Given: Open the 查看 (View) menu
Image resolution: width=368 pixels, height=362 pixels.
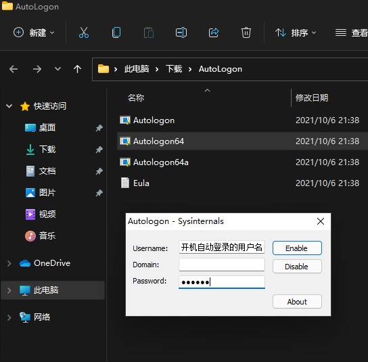Looking at the screenshot, I should coord(351,32).
